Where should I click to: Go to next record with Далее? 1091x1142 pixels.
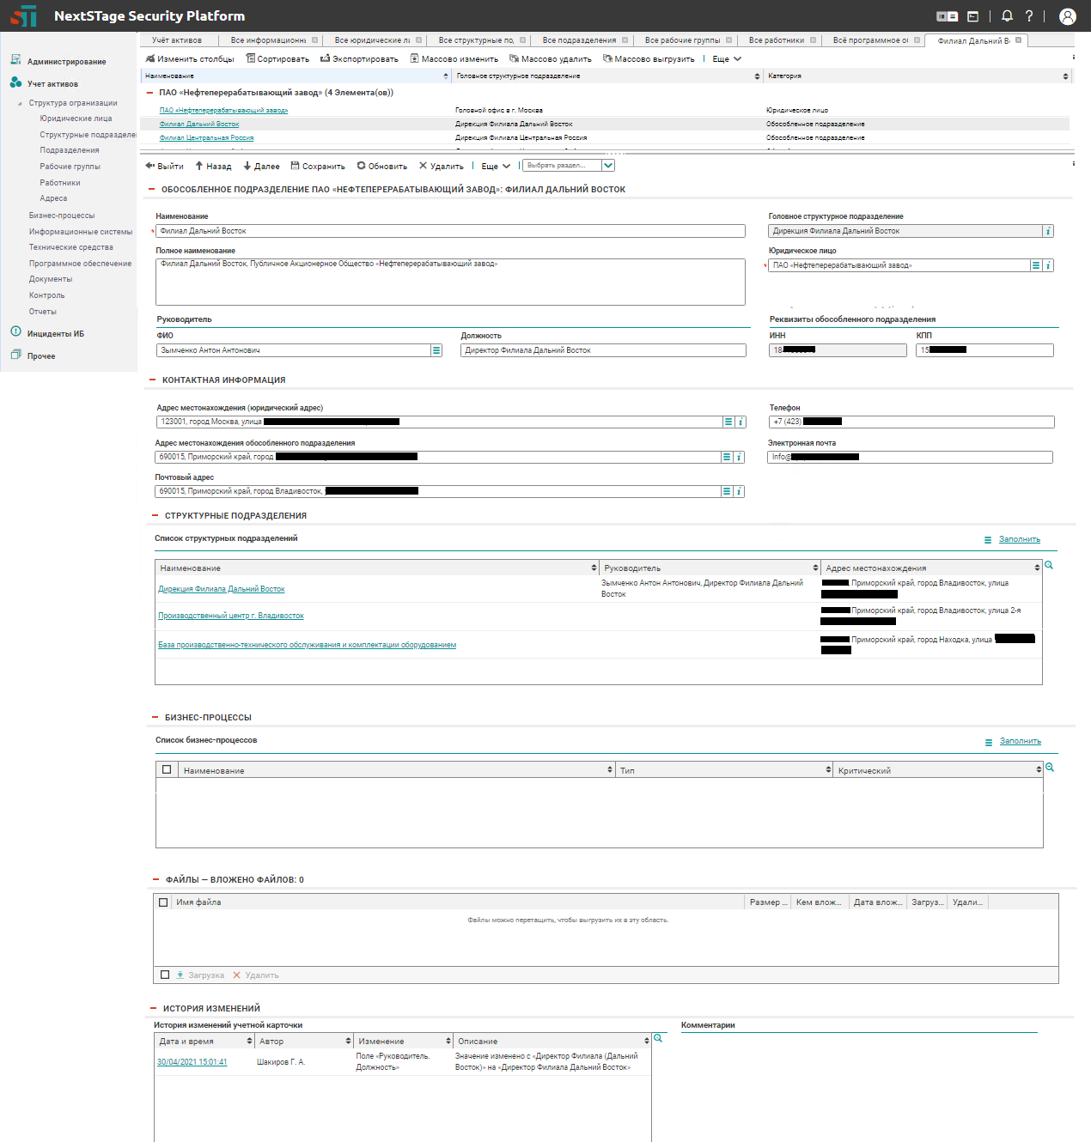(261, 167)
